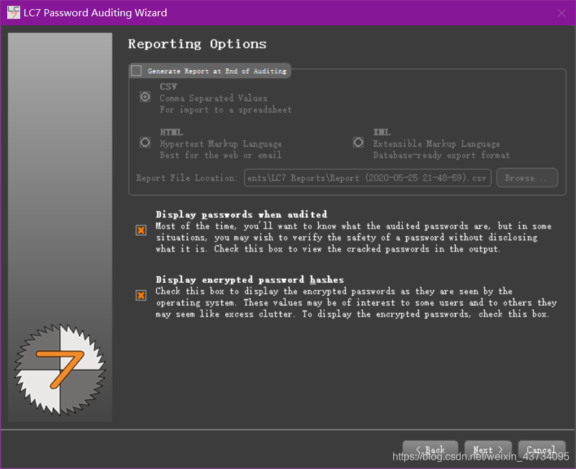Toggle Display encrypted password hashes checkbox
The width and height of the screenshot is (576, 469).
tap(141, 296)
